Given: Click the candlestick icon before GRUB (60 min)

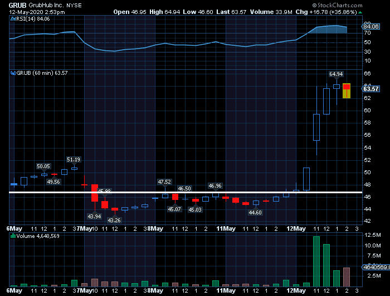Looking at the screenshot, I should point(13,73).
